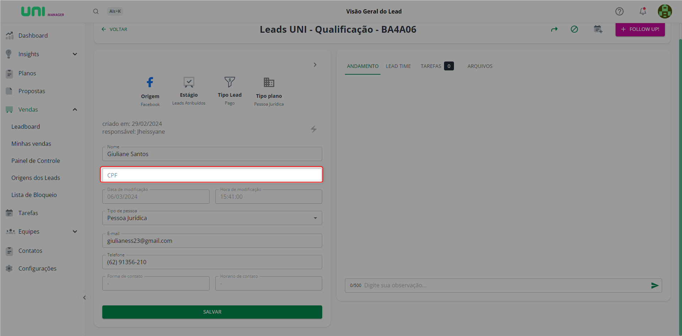Switch to the Lead Time tab
682x336 pixels.
(398, 66)
